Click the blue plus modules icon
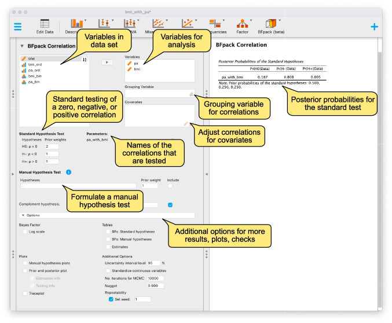 click(374, 27)
